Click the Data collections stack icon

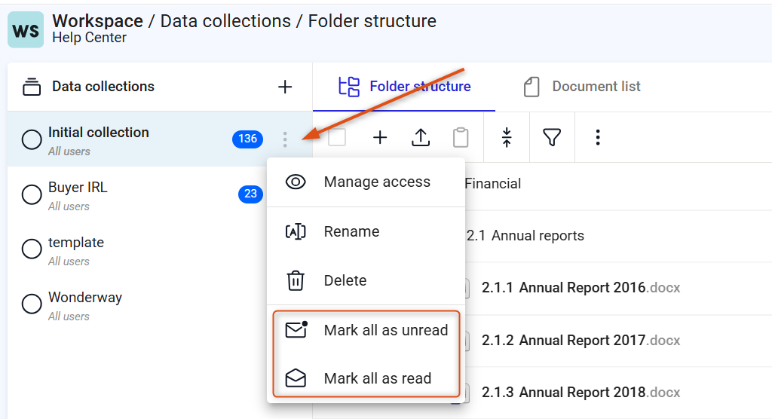32,87
